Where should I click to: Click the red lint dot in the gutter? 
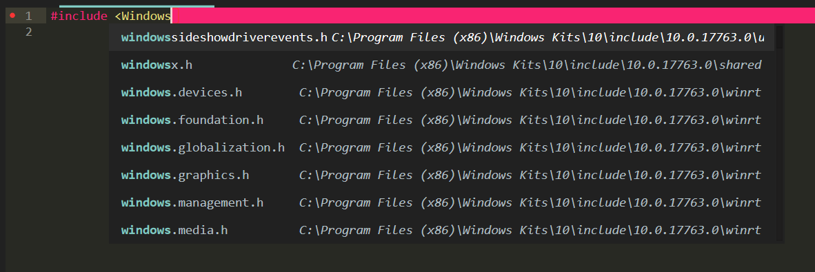(13, 16)
